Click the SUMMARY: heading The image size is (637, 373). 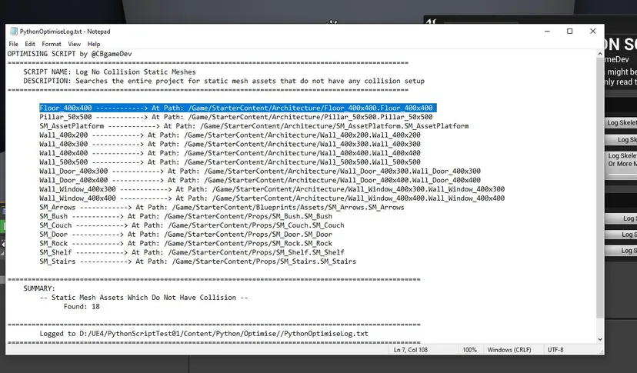(x=39, y=288)
